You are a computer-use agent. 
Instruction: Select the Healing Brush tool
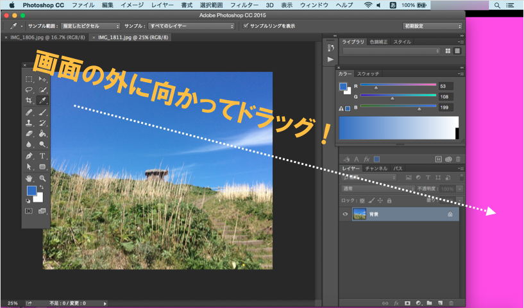(x=29, y=112)
